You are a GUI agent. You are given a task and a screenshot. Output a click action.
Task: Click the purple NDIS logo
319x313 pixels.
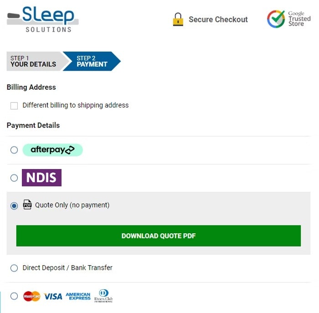point(41,178)
